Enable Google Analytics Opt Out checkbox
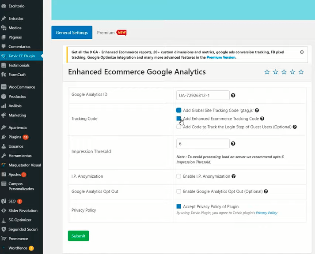This screenshot has width=315, height=254. 178,191
